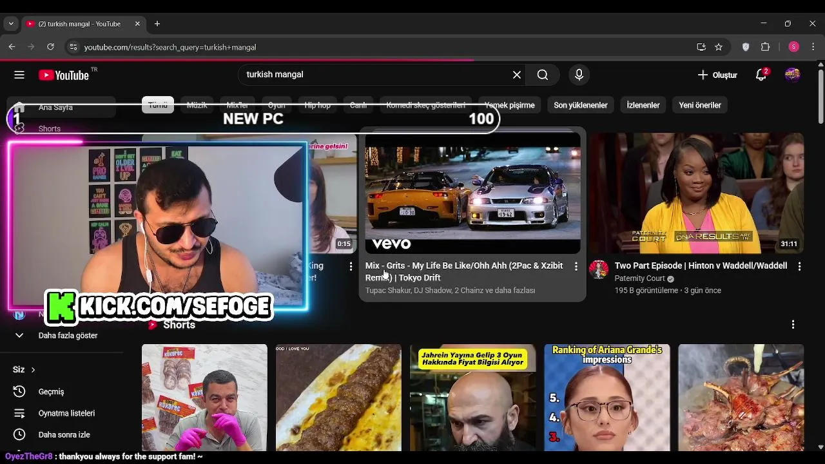Click the address bar URL field

point(387,47)
